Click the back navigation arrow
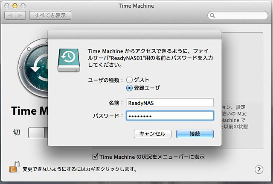The height and width of the screenshot is (184, 273). pos(10,16)
